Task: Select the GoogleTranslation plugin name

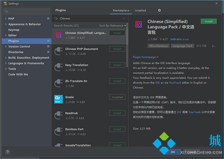Action: click(78, 145)
